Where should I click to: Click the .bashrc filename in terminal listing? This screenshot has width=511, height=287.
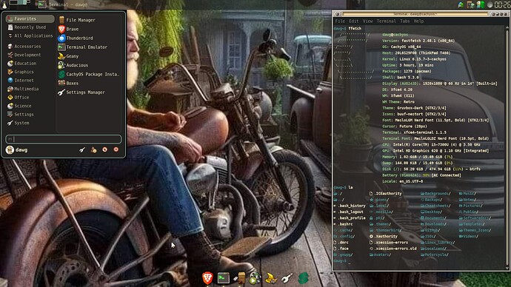tap(346, 224)
